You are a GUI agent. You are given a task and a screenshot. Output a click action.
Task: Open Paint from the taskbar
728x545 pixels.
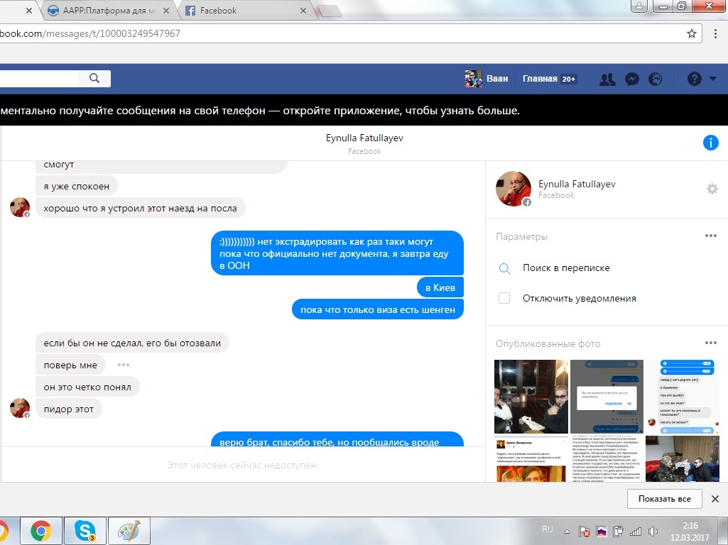(129, 531)
